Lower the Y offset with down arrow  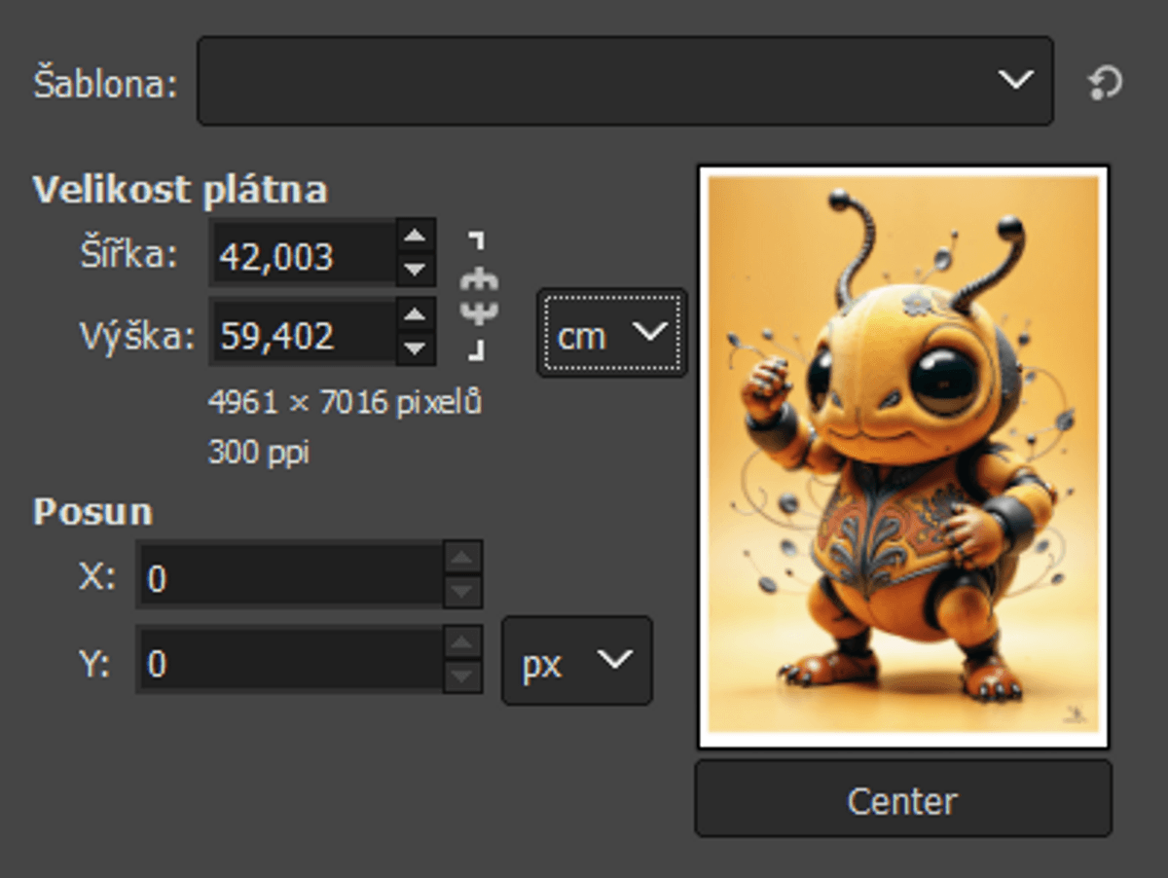click(x=462, y=677)
